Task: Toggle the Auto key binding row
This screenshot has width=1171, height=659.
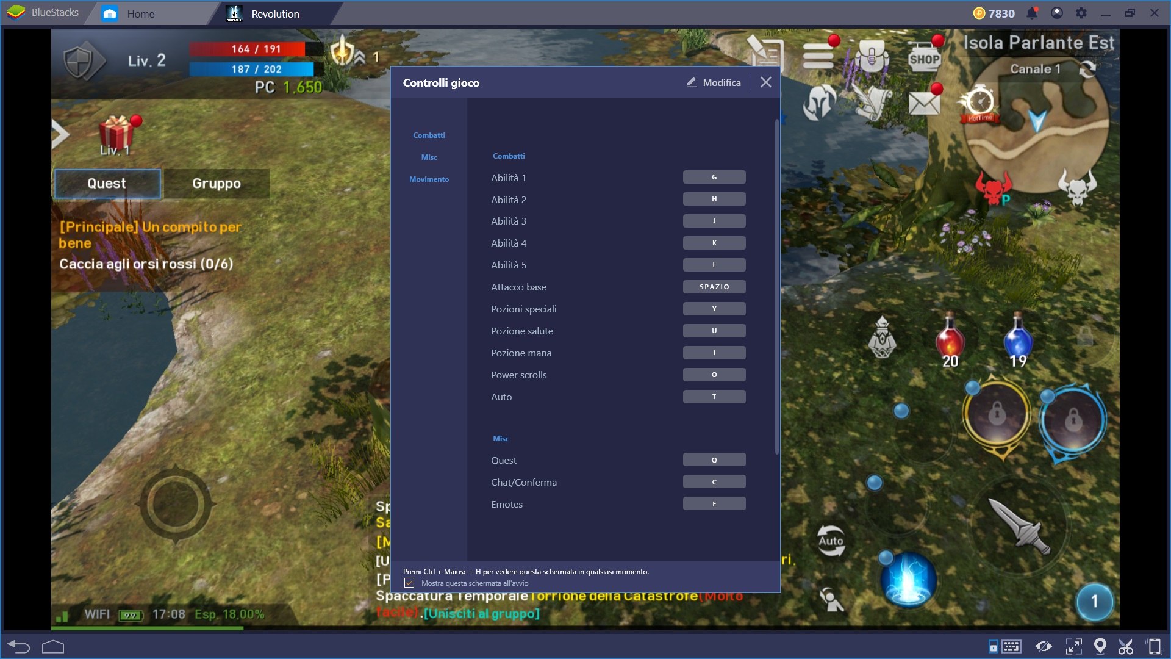Action: point(714,396)
